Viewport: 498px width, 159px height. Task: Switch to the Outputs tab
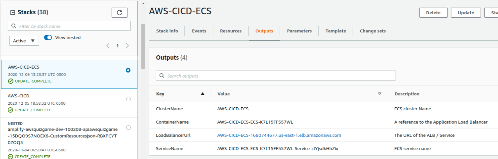264,31
